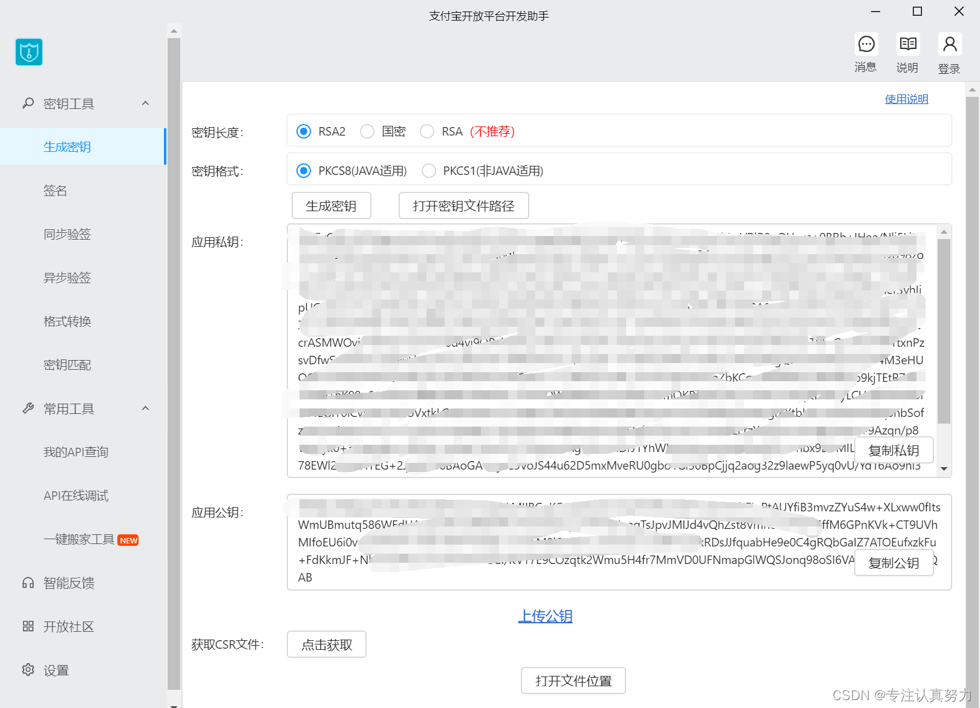
Task: Click the 打开密钥文件路径 button
Action: 464,206
